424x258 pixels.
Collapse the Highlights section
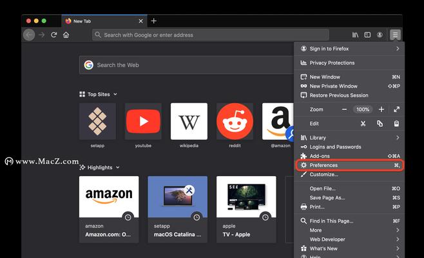[99, 167]
